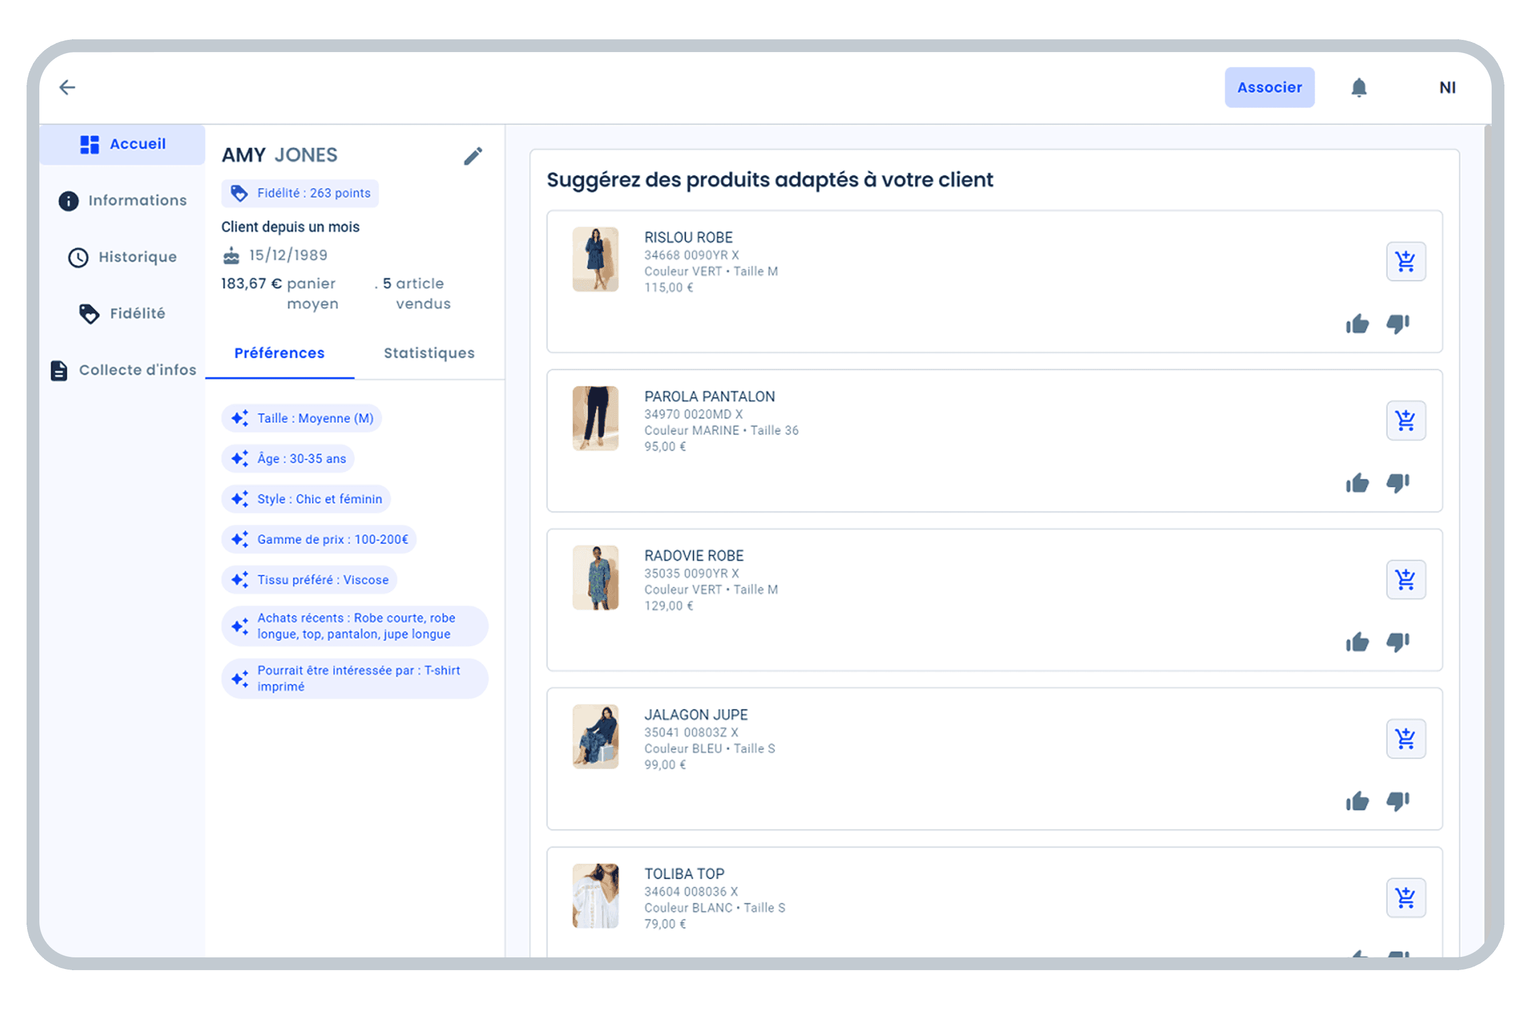Thumbs up the JALAGON JUPE suggestion
This screenshot has width=1531, height=1010.
click(1357, 801)
